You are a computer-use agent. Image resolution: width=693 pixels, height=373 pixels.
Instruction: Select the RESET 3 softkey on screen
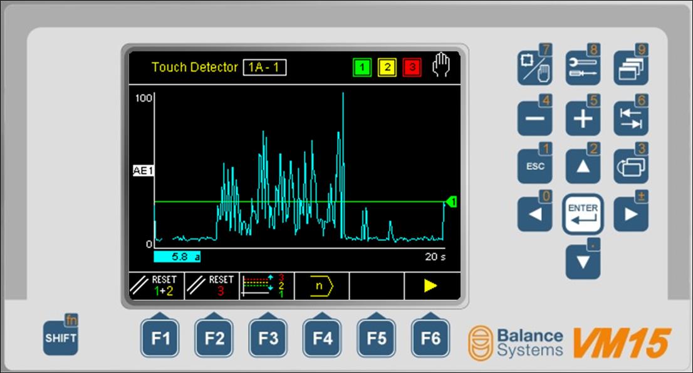212,286
